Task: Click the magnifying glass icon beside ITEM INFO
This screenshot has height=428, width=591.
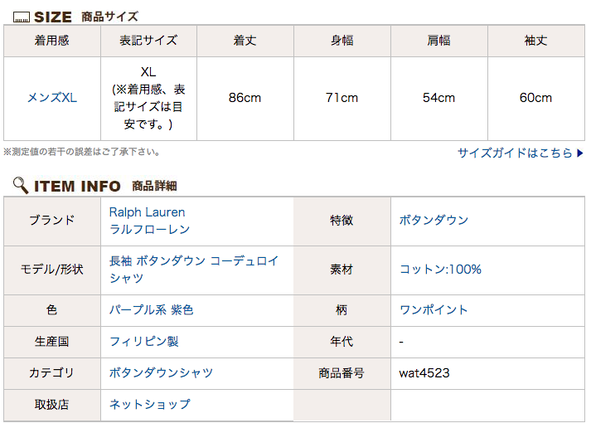Action: pos(21,185)
